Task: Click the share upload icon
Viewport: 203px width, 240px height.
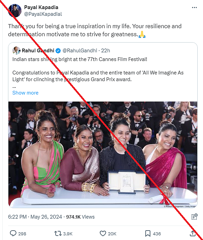Action: (x=193, y=233)
